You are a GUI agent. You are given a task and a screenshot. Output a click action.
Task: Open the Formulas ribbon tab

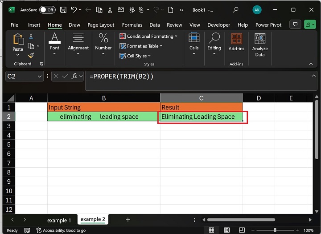[132, 25]
